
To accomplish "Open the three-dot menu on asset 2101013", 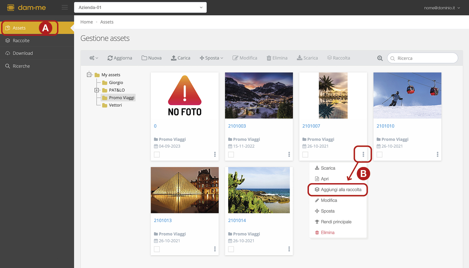I will 215,249.
